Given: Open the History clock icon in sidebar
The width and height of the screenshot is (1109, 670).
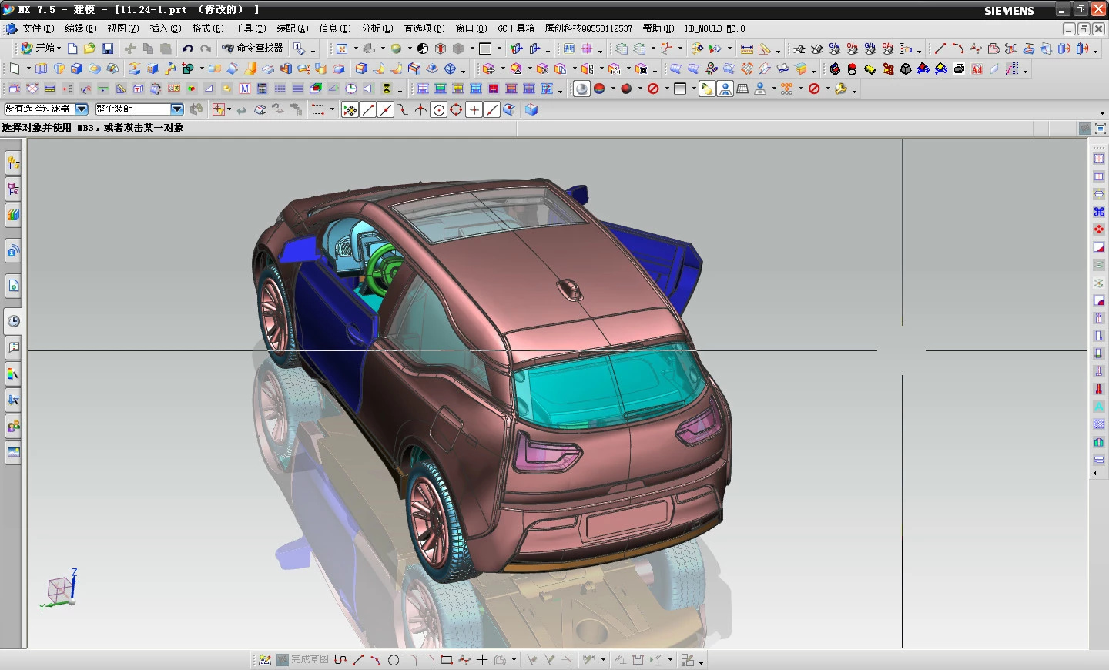Looking at the screenshot, I should [x=13, y=321].
